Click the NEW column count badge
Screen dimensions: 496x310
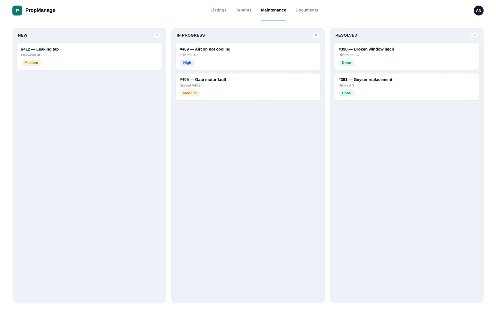coord(157,35)
